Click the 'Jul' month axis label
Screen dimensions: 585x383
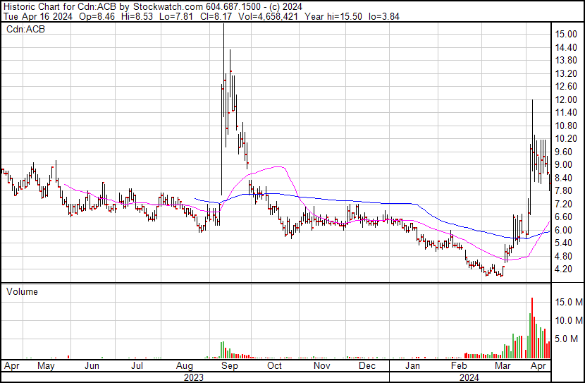click(x=137, y=366)
